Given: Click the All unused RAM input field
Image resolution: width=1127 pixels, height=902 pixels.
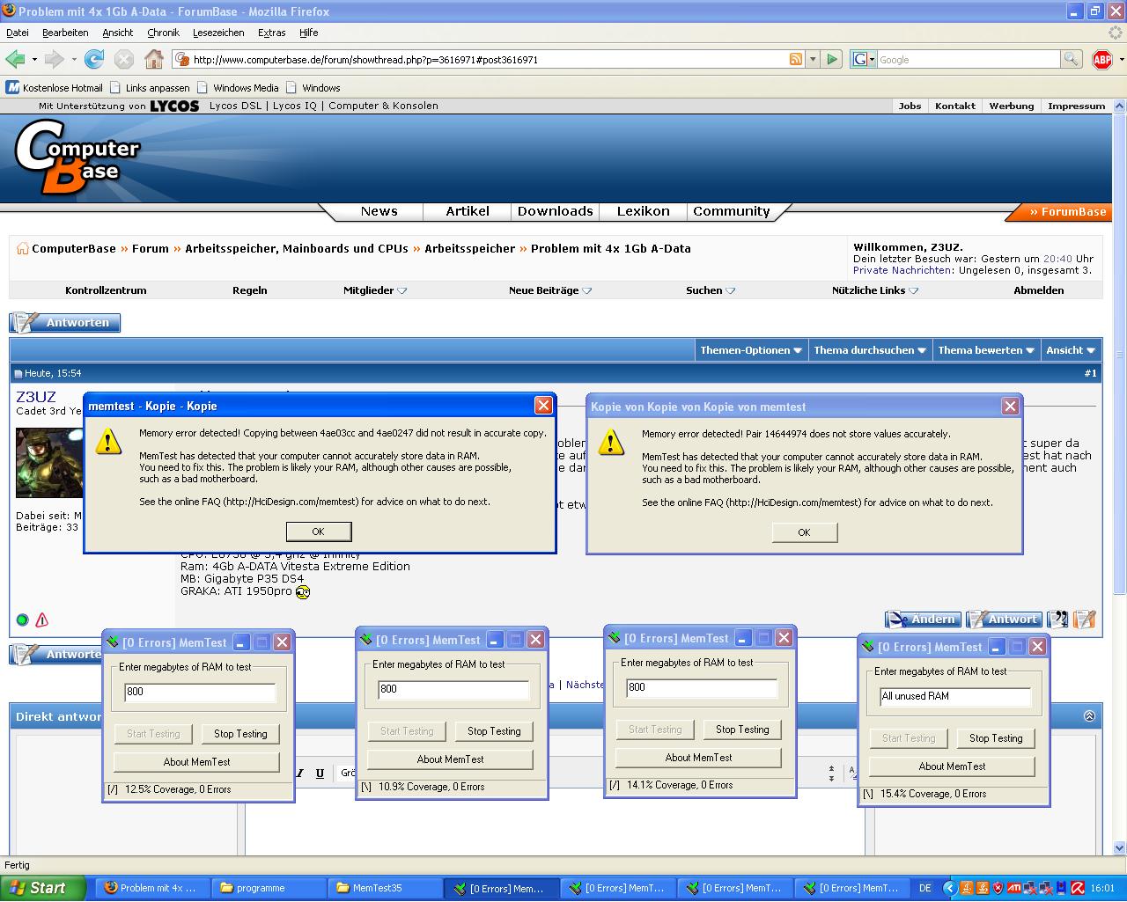Looking at the screenshot, I should coord(955,696).
